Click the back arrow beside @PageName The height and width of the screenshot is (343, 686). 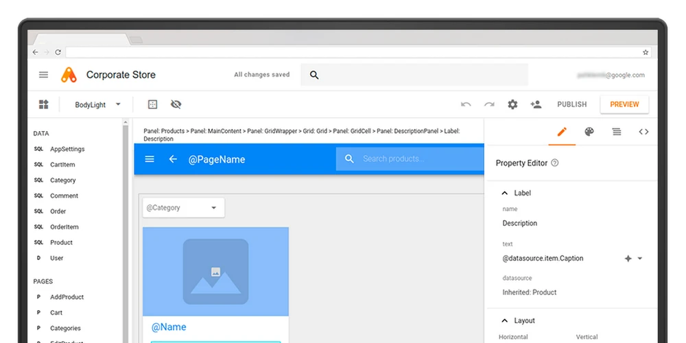tap(173, 159)
